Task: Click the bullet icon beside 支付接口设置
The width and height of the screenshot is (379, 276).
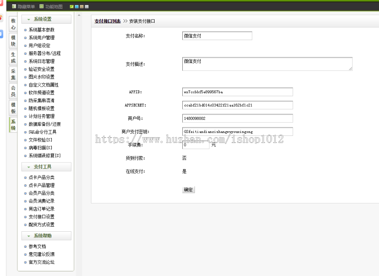Action: 25,217
